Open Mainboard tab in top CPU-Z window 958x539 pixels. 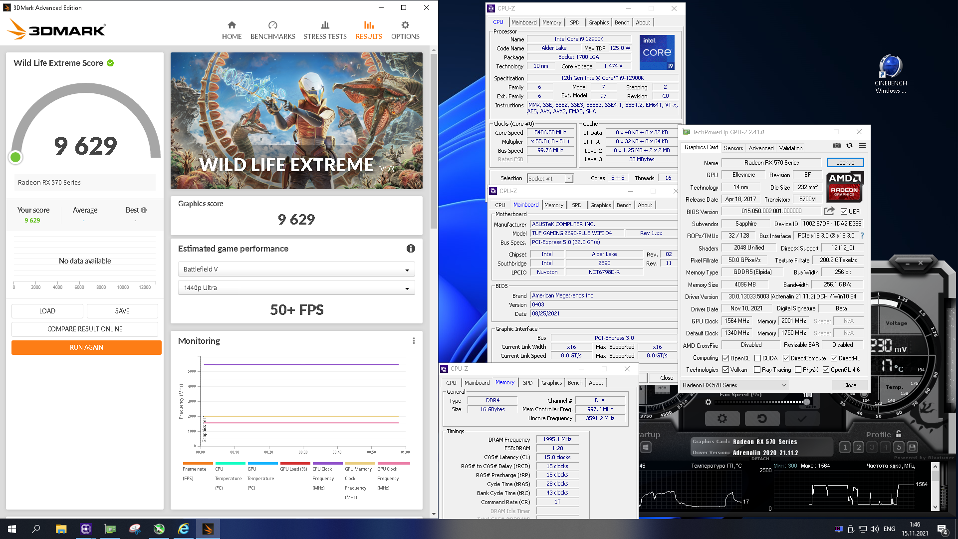pos(524,22)
